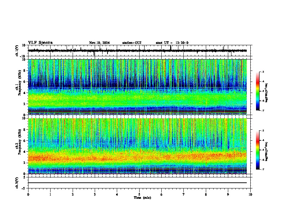
Task: Click the 'ch.3(V)' axis label
Action: 17,183
